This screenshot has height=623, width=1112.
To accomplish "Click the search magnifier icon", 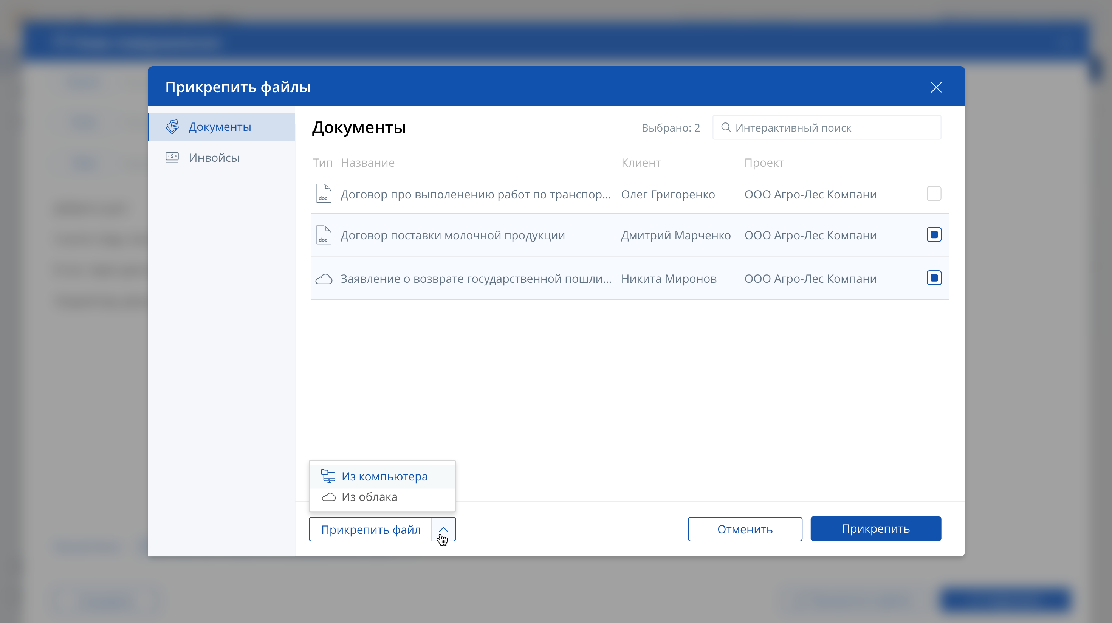I will (726, 127).
